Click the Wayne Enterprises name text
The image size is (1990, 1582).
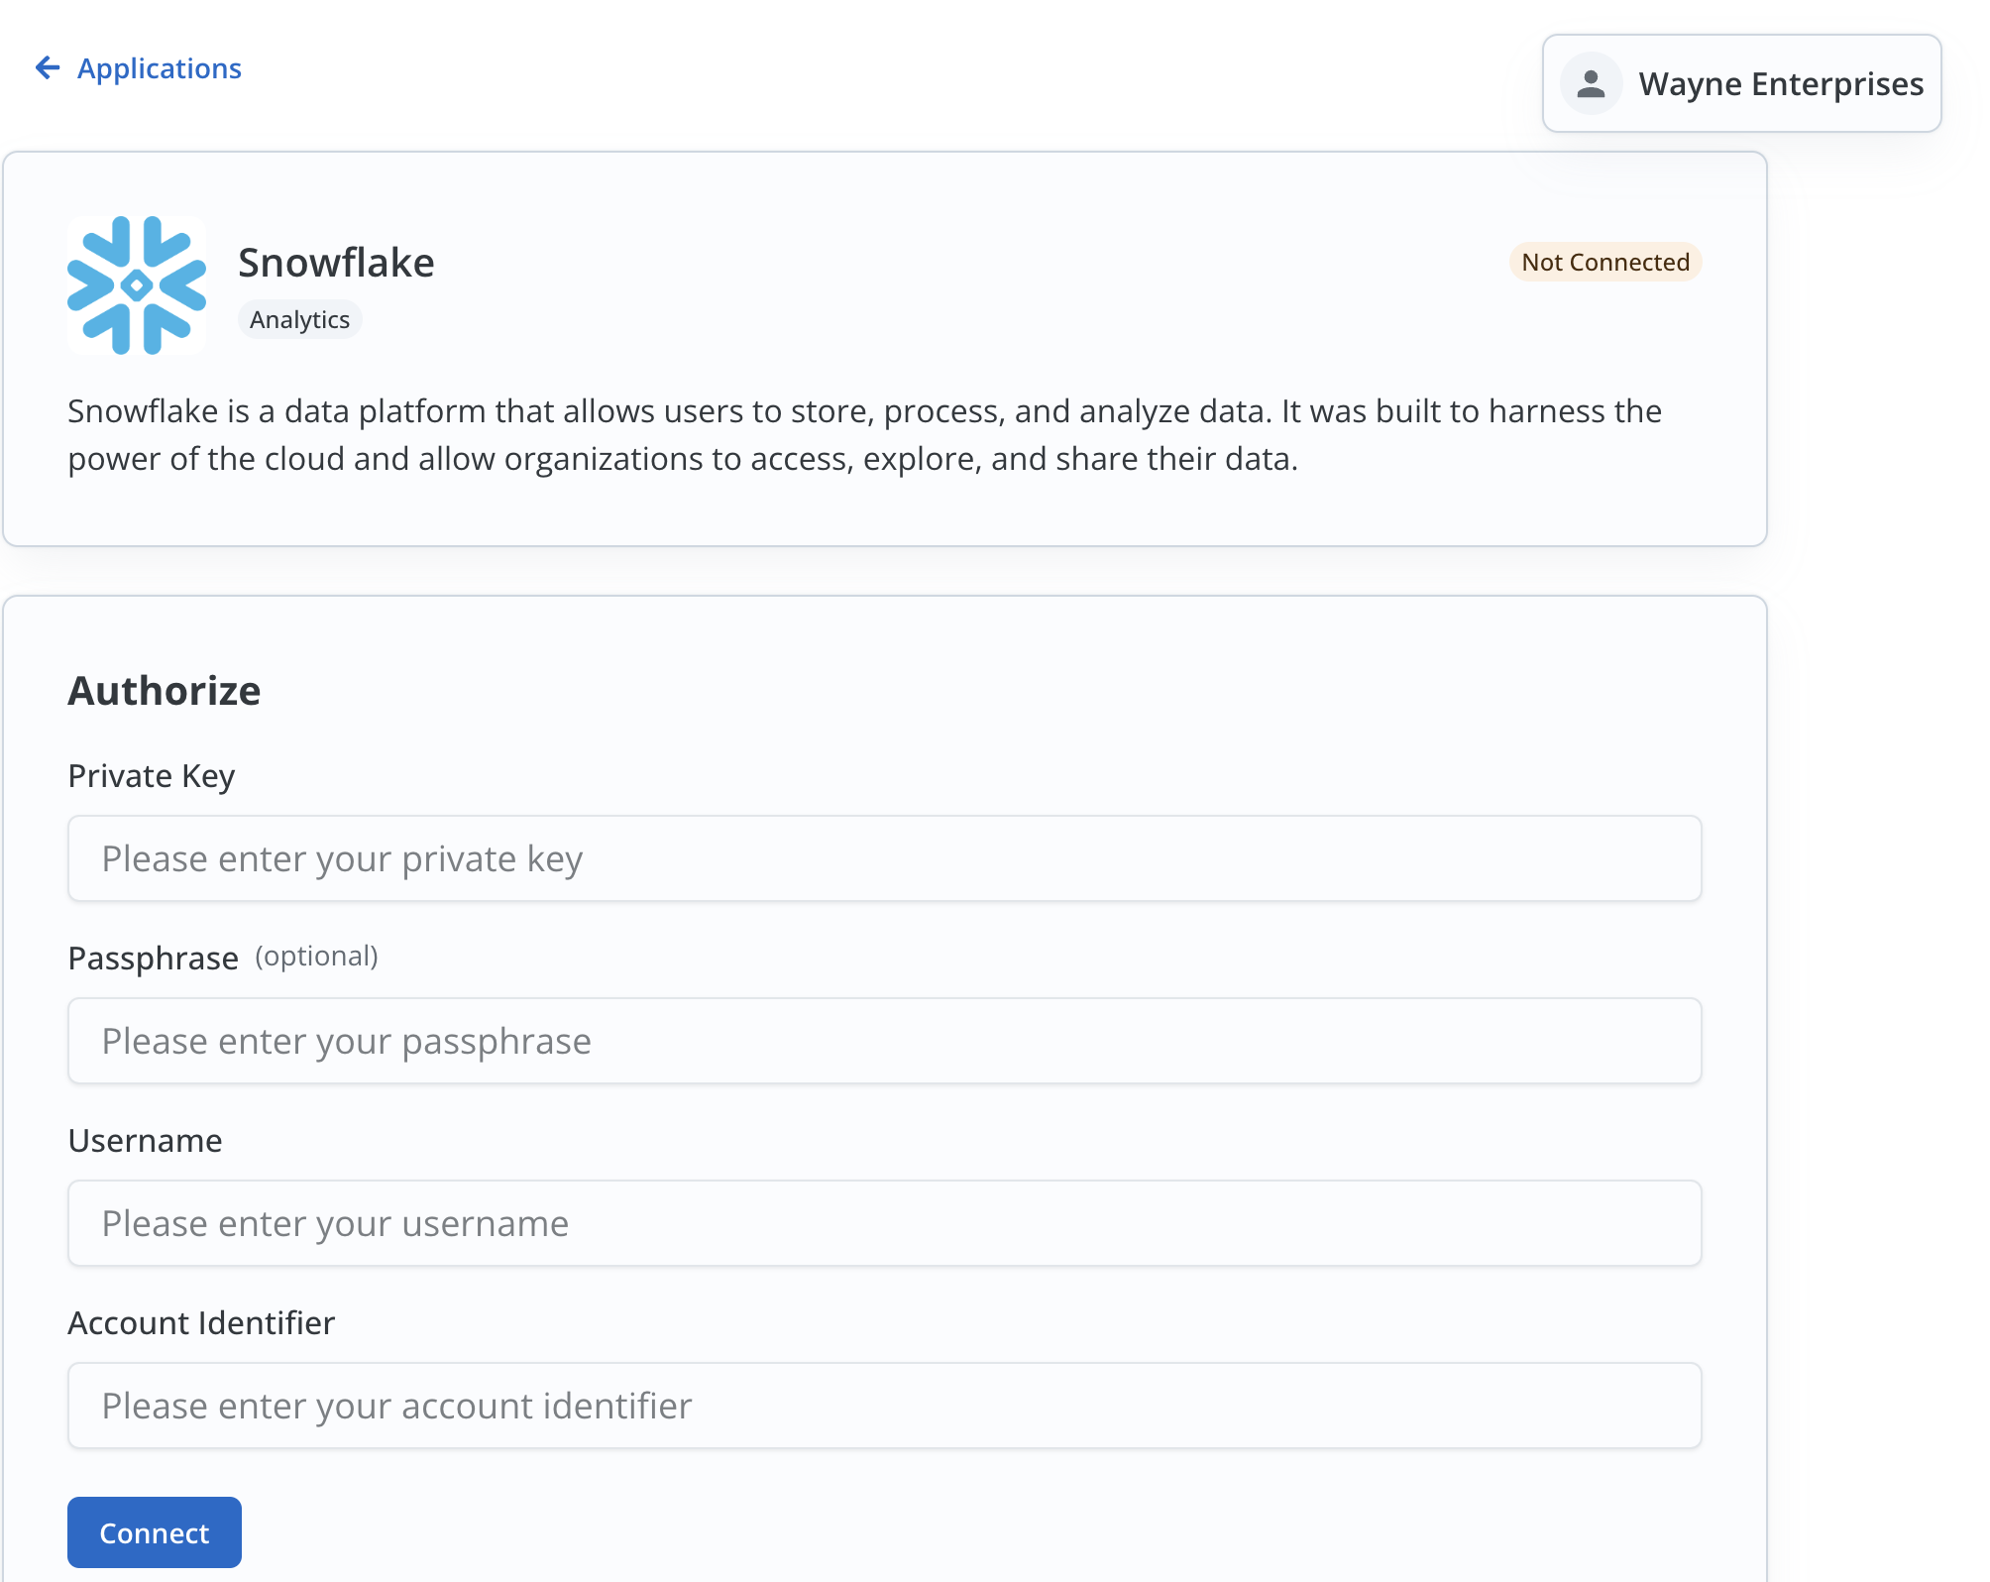[x=1781, y=83]
